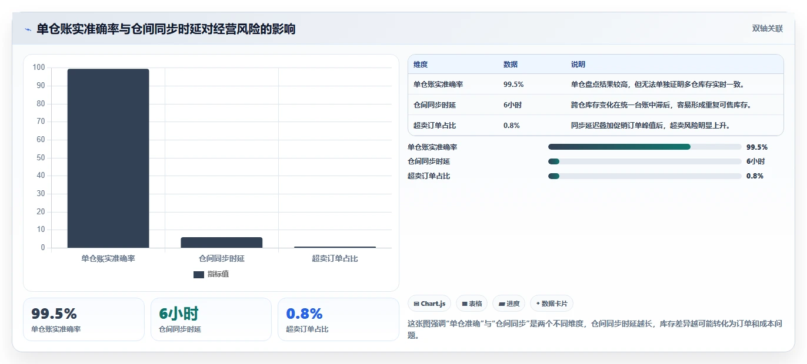
Task: Click the 6小时 value beside progress bar
Action: [755, 161]
